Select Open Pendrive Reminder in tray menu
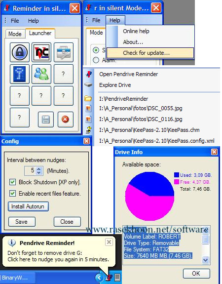This screenshot has height=284, width=222. (128, 74)
